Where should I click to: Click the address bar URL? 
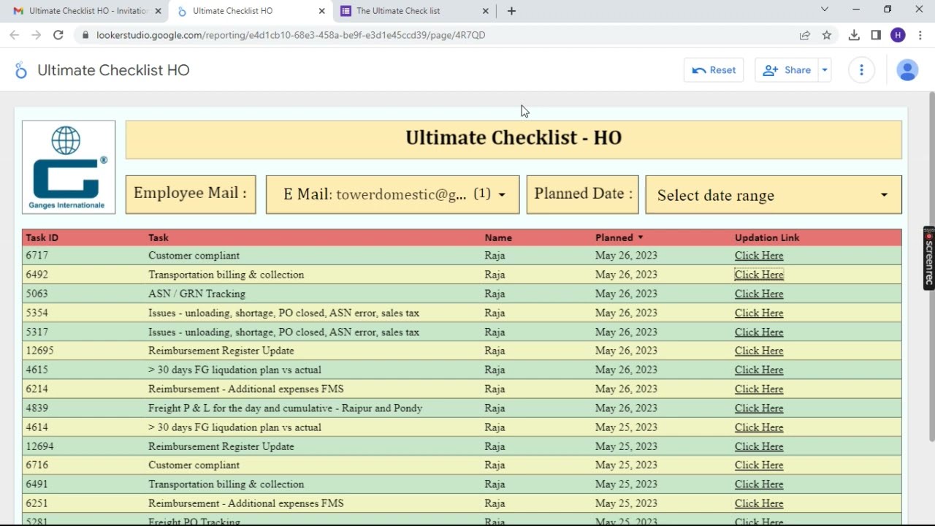(x=291, y=35)
